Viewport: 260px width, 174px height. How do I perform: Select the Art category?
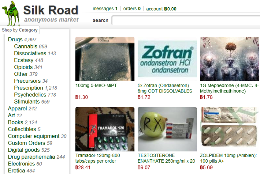(11, 115)
